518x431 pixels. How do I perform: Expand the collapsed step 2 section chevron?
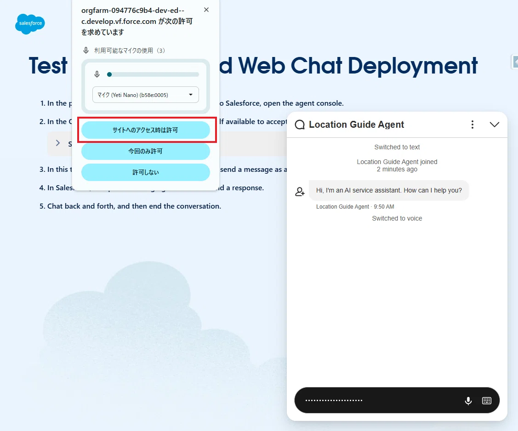click(x=58, y=143)
